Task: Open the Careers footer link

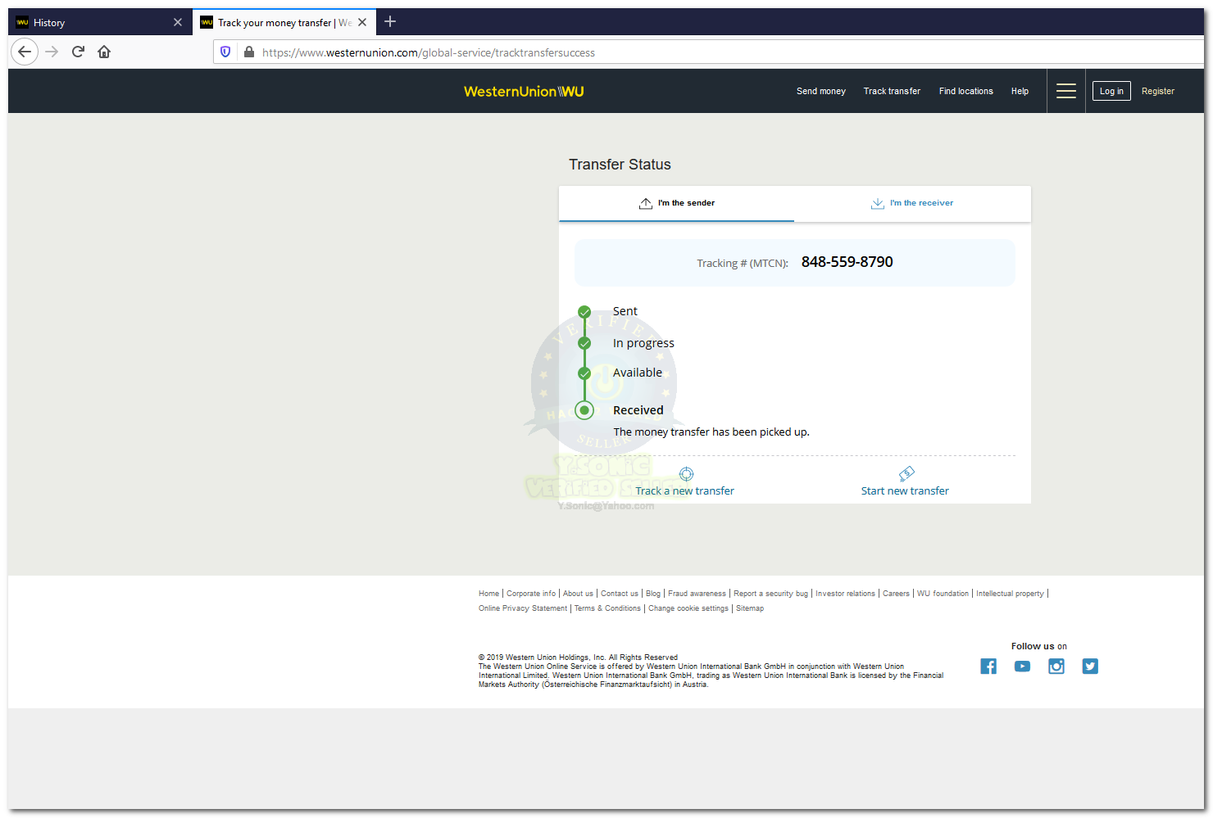Action: coord(896,594)
